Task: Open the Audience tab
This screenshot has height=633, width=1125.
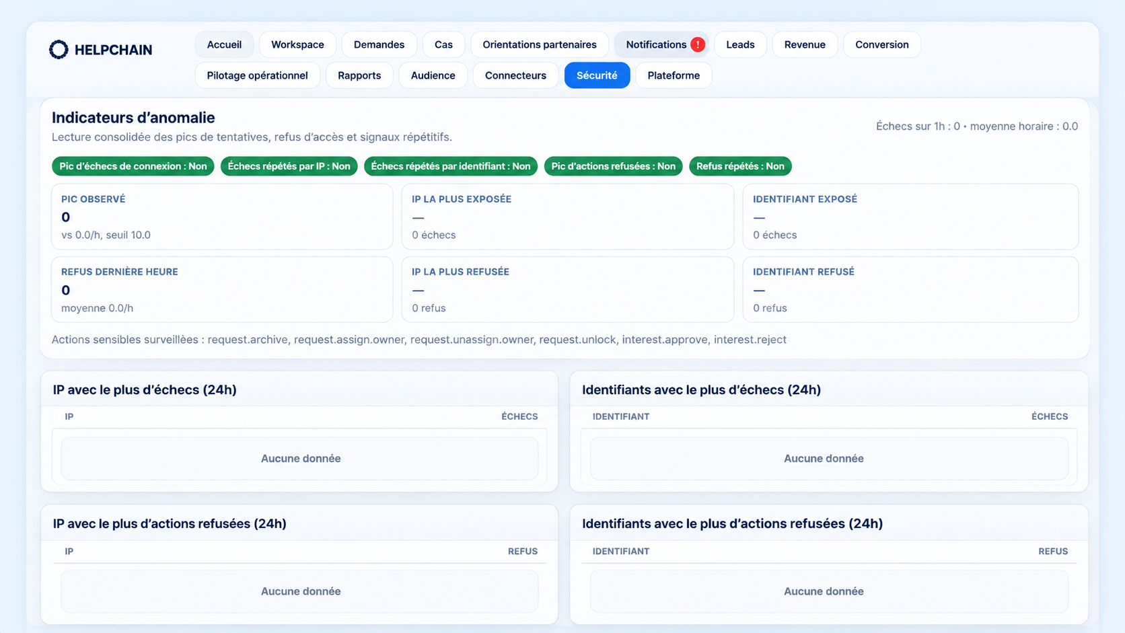Action: point(433,75)
